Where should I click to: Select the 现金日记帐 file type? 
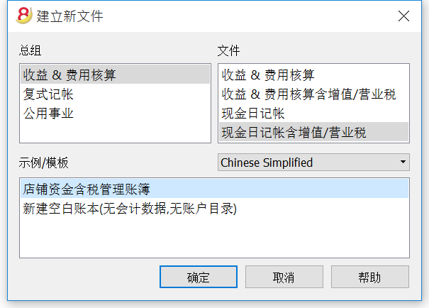313,113
